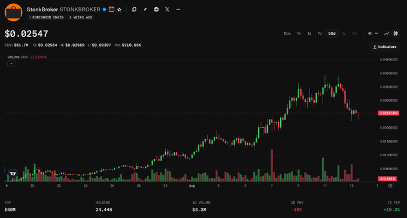Click the red volume label 210.549 K

point(387,178)
